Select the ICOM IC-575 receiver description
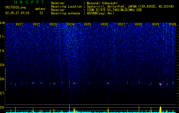This screenshot has width=179, height=113. coord(114,10)
